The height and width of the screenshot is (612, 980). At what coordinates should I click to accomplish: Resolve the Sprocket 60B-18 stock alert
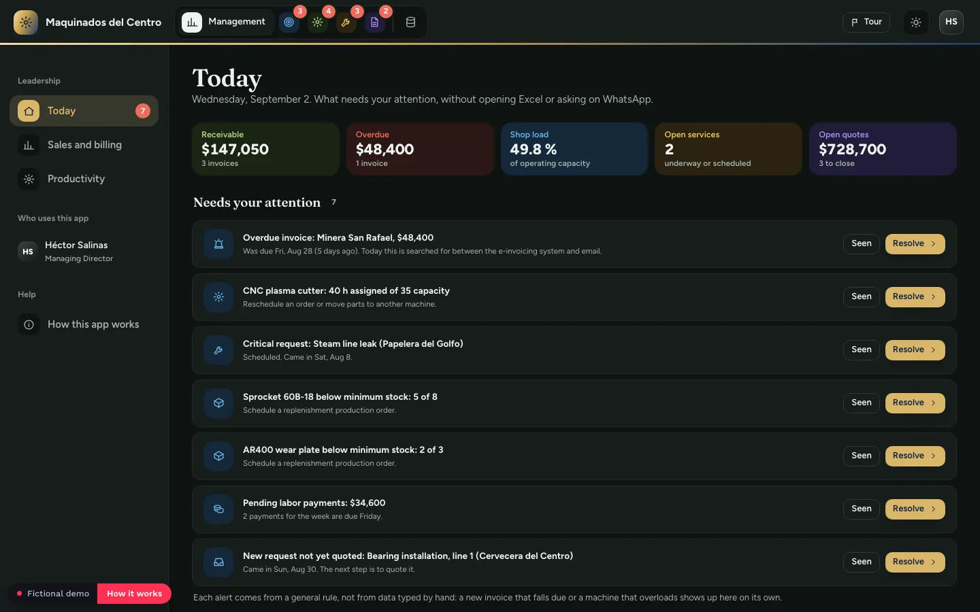(x=915, y=403)
